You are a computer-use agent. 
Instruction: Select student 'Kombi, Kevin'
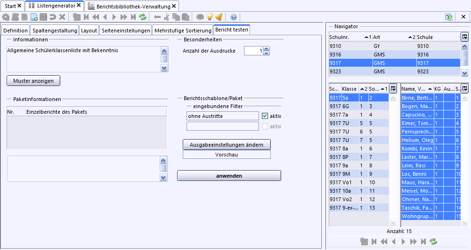point(430,148)
